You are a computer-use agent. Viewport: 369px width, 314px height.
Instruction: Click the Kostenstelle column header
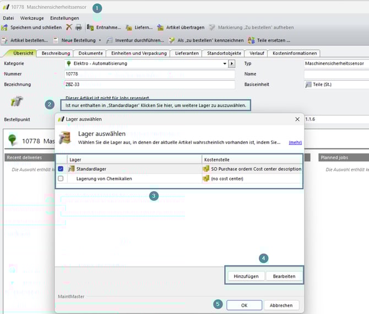click(x=252, y=159)
